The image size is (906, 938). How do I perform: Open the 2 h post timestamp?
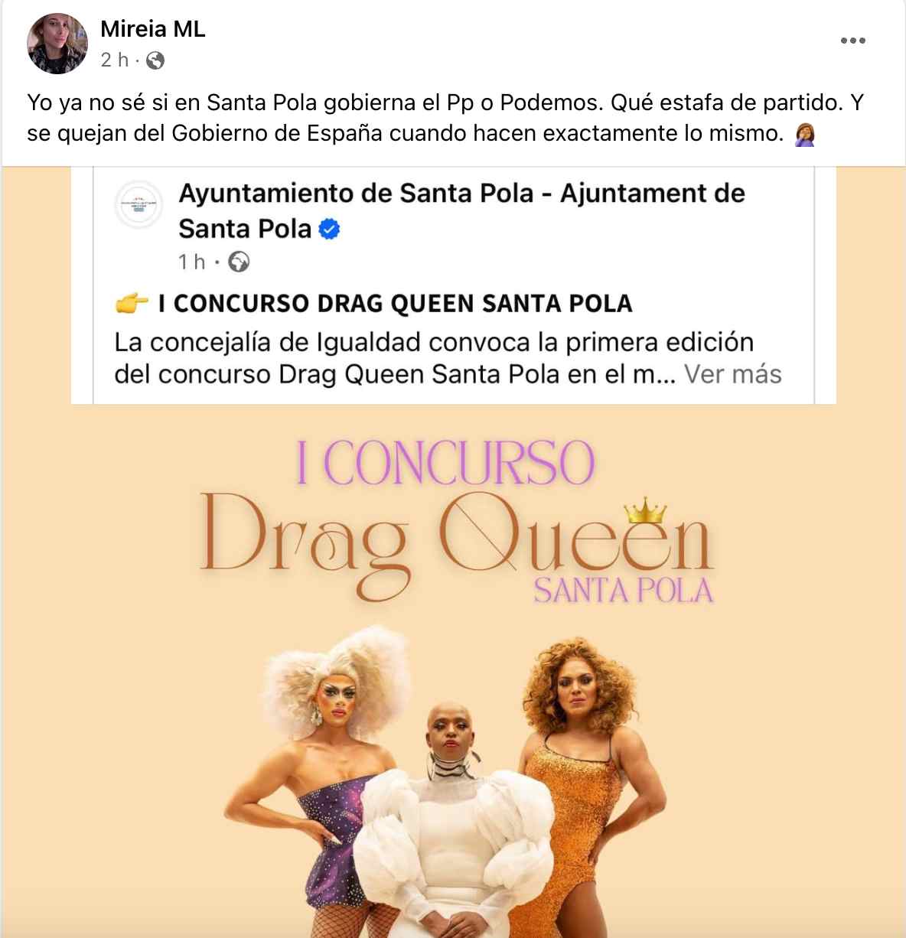tap(115, 60)
